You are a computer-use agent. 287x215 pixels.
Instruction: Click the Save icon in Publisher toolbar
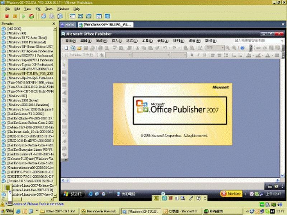tap(86, 48)
